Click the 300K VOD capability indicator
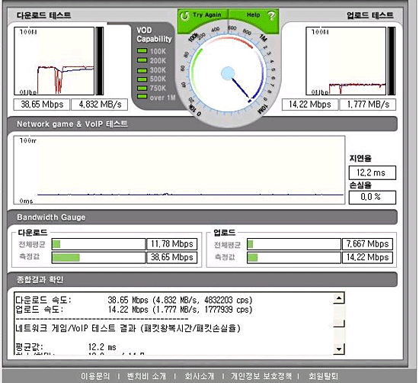Screen dimensions: 419x383 point(142,70)
